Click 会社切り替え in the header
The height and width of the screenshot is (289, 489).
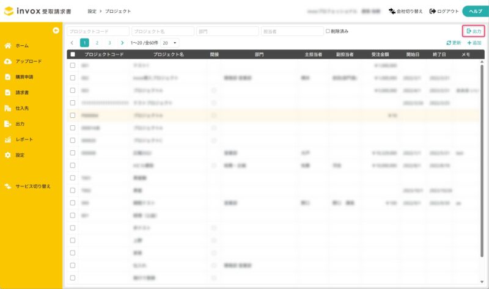tap(405, 11)
